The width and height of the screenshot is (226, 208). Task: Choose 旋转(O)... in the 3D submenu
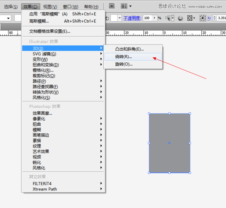(133, 64)
